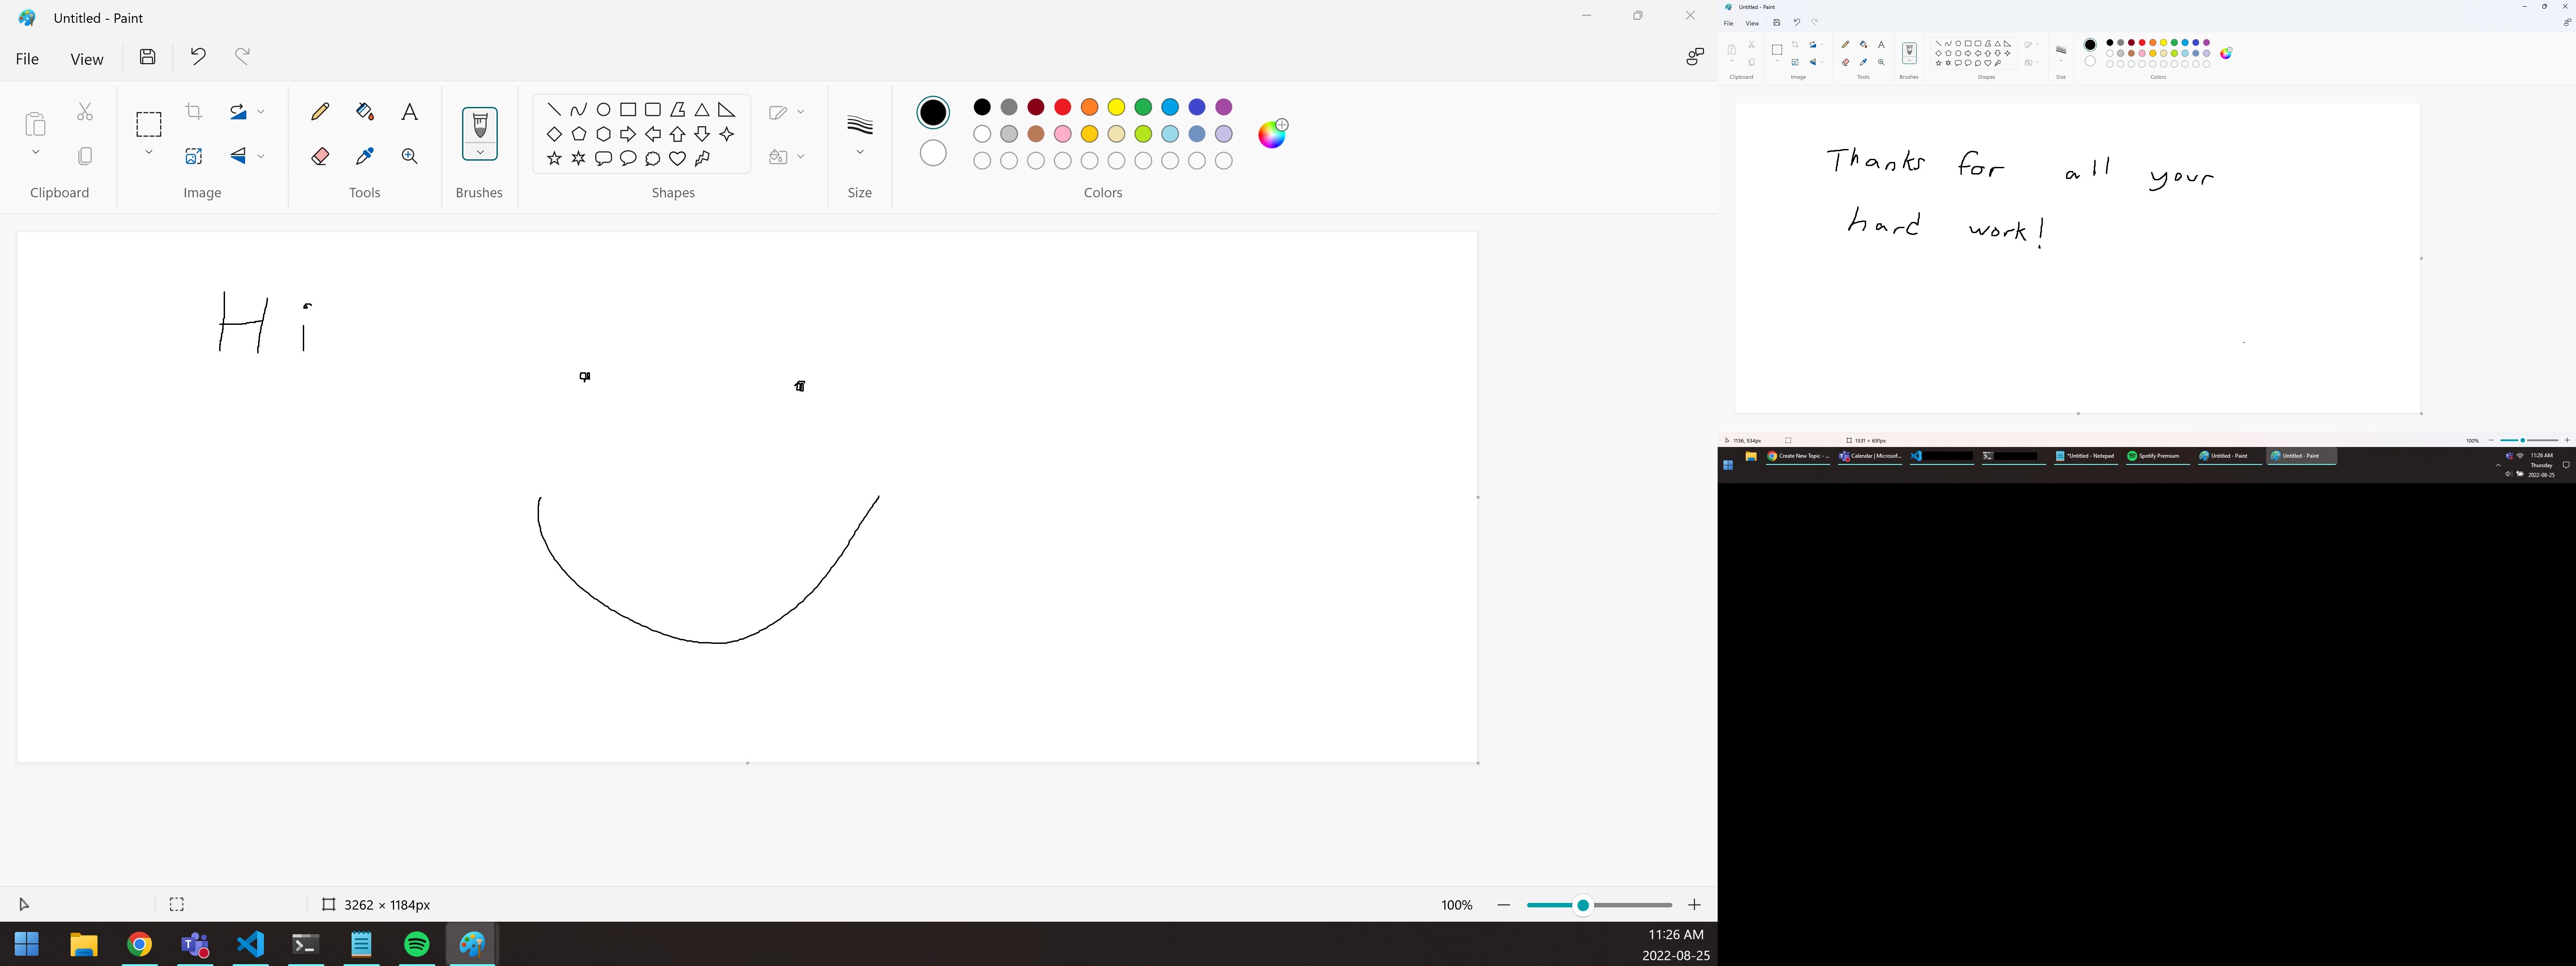Image resolution: width=2576 pixels, height=966 pixels.
Task: Show hidden tray icons chevron in labeled taskbar
Action: (x=2498, y=465)
